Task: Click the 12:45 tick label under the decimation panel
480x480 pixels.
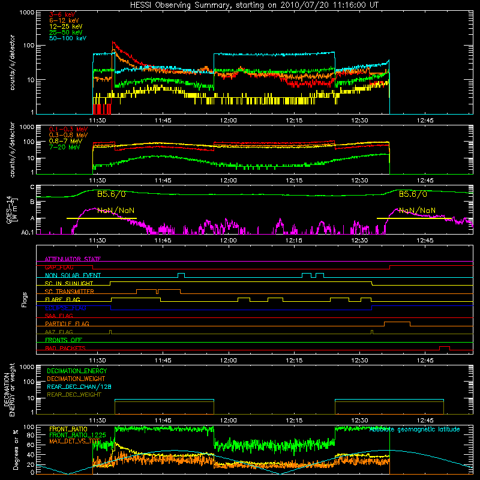Action: pos(425,421)
